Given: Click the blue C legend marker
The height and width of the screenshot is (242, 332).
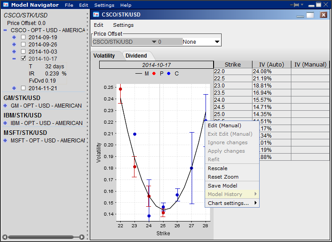Looking at the screenshot, I should coord(169,73).
